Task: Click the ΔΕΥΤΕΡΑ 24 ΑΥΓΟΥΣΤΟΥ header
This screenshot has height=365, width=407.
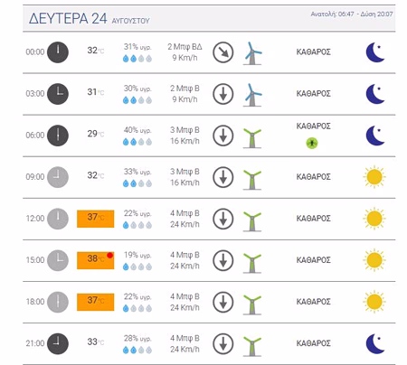Action: point(89,18)
